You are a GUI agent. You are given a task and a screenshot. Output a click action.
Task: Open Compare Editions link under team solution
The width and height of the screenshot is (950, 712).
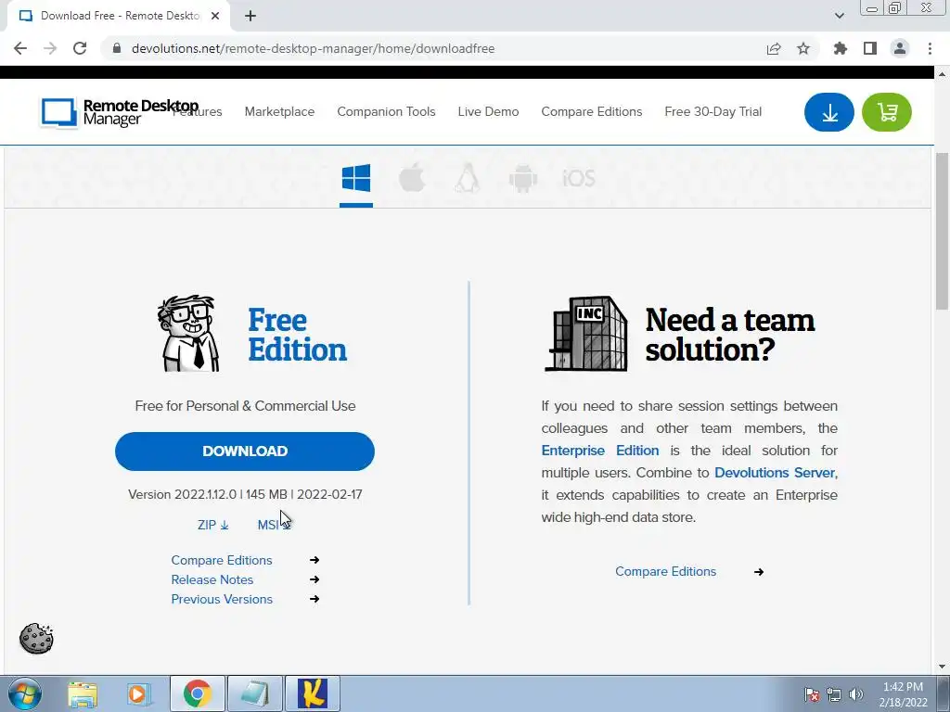pyautogui.click(x=665, y=571)
